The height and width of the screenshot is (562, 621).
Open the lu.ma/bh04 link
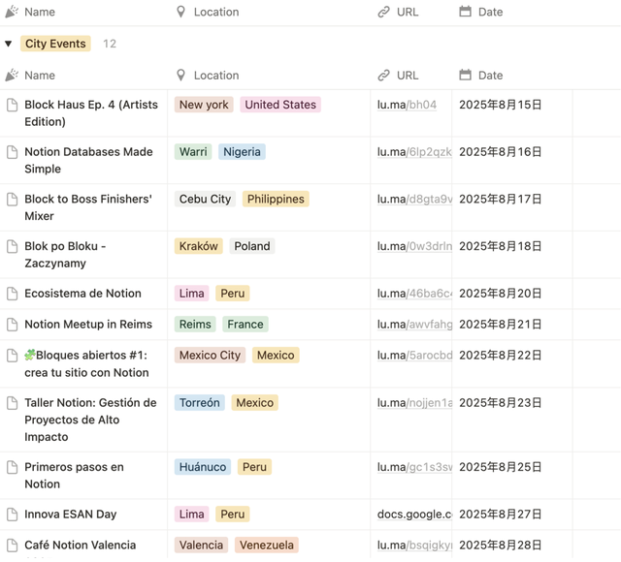click(x=407, y=105)
